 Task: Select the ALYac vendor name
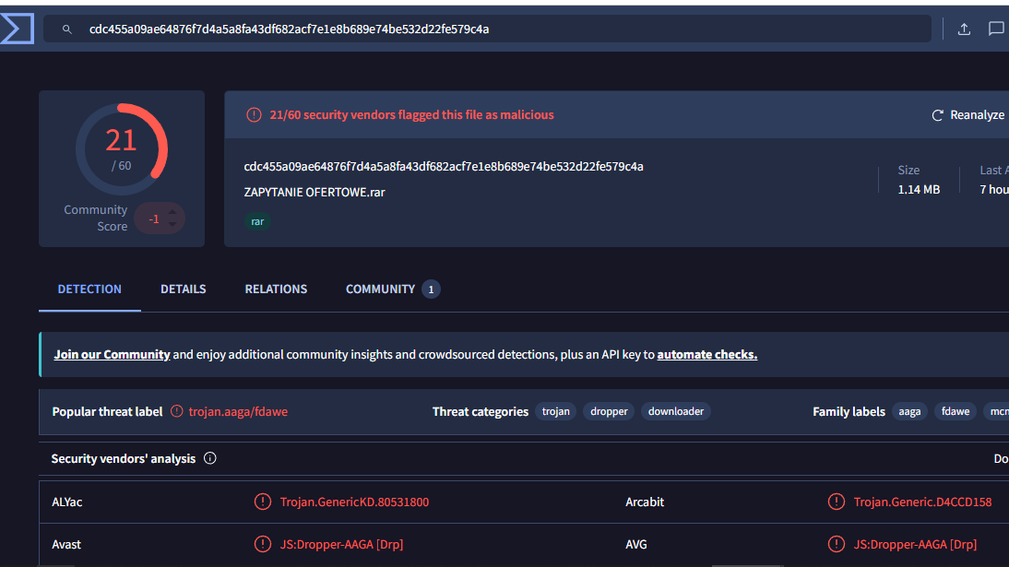coord(67,502)
